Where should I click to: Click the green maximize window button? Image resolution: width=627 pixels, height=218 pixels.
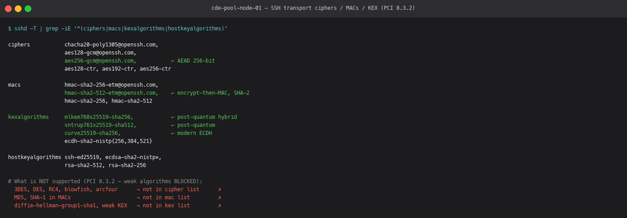(x=28, y=8)
